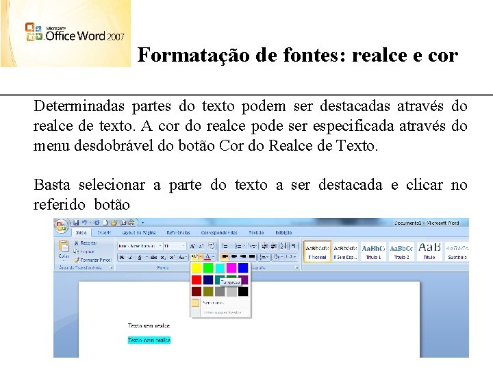493x370 pixels.
Task: Toggle underline (S) formatting
Action: (x=140, y=258)
